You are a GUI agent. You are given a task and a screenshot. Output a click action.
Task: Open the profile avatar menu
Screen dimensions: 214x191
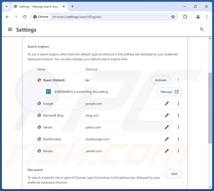point(198,17)
